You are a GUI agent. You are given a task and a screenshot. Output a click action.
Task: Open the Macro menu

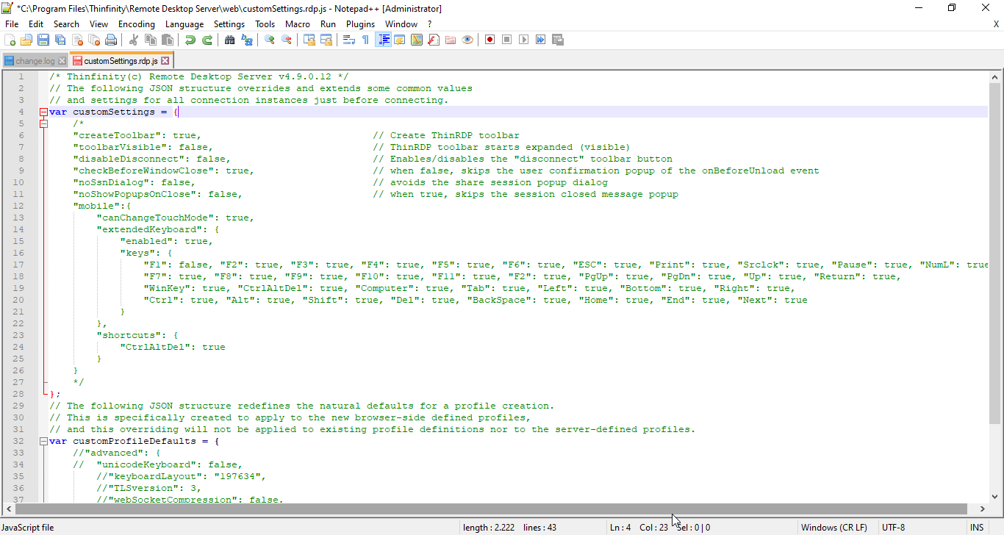point(298,24)
